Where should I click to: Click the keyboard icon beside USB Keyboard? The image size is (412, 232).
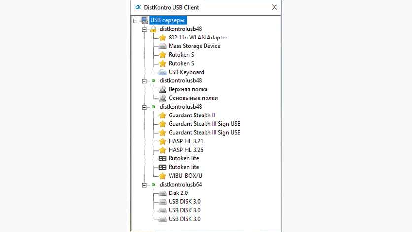pyautogui.click(x=163, y=72)
